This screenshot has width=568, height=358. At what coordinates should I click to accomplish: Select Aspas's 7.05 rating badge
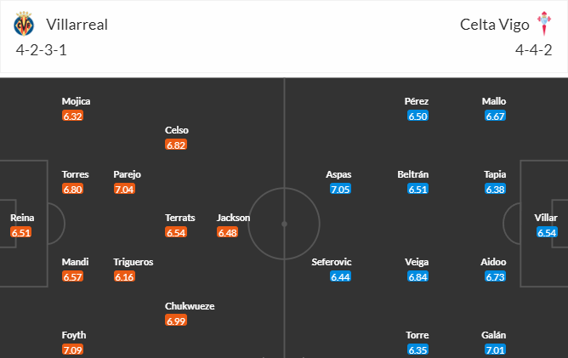point(340,189)
